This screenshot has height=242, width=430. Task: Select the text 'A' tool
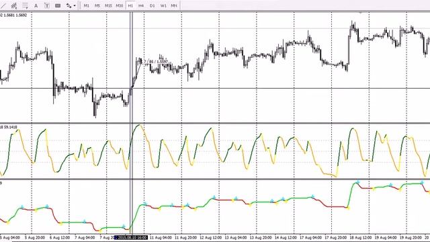click(36, 5)
